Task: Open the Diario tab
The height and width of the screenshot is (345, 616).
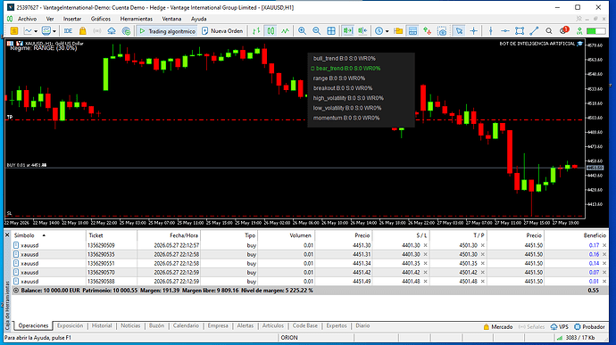Action: [x=362, y=325]
